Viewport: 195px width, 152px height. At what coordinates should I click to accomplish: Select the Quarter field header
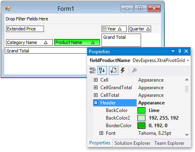pos(139,29)
